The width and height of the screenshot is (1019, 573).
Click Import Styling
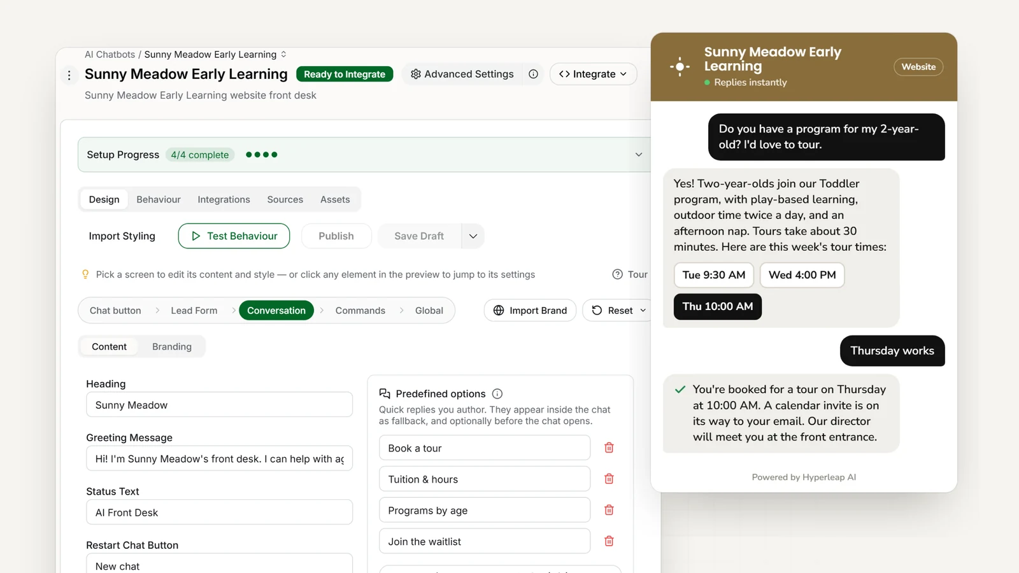[122, 236]
